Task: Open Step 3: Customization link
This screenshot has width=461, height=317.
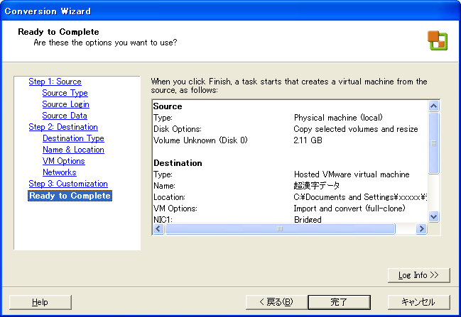Action: coord(68,184)
